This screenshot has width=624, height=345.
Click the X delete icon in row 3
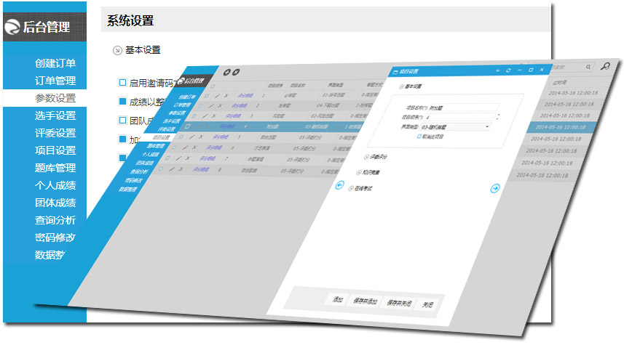214,116
